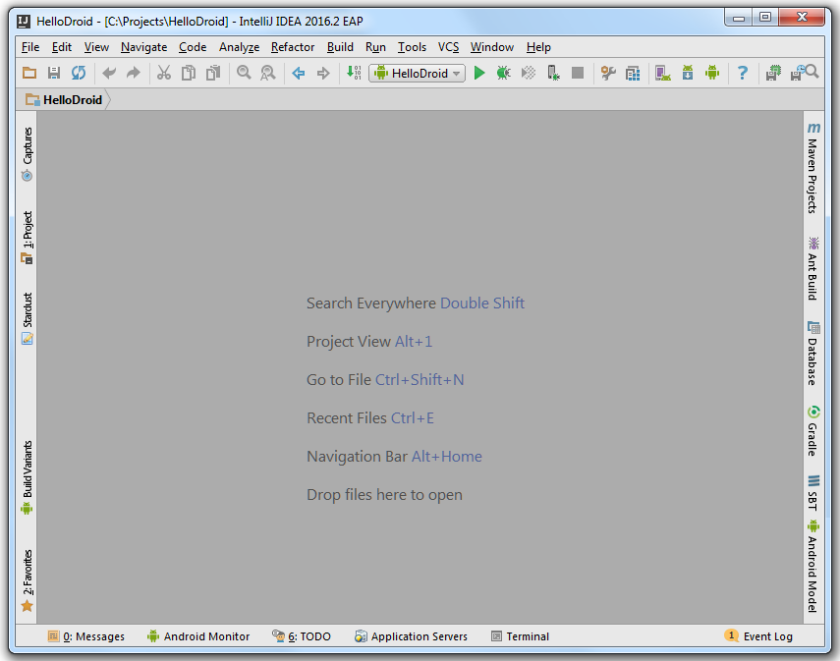Click the Open folder toolbar icon
This screenshot has height=661, width=840.
coord(29,73)
